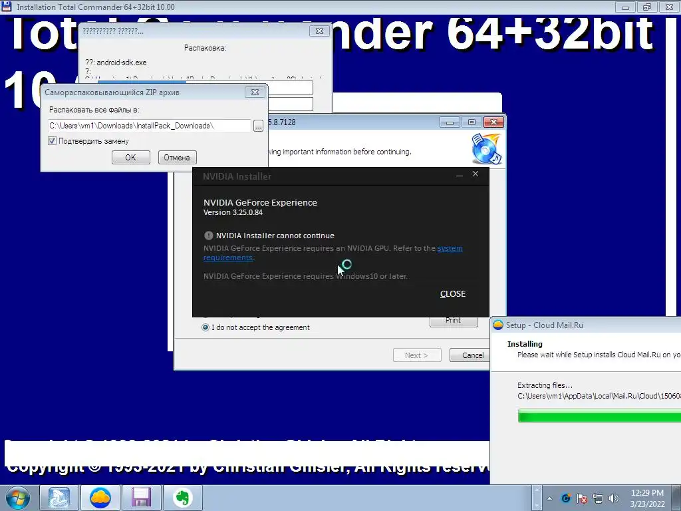Click the blue swirl tray icon
681x511 pixels.
coord(565,498)
